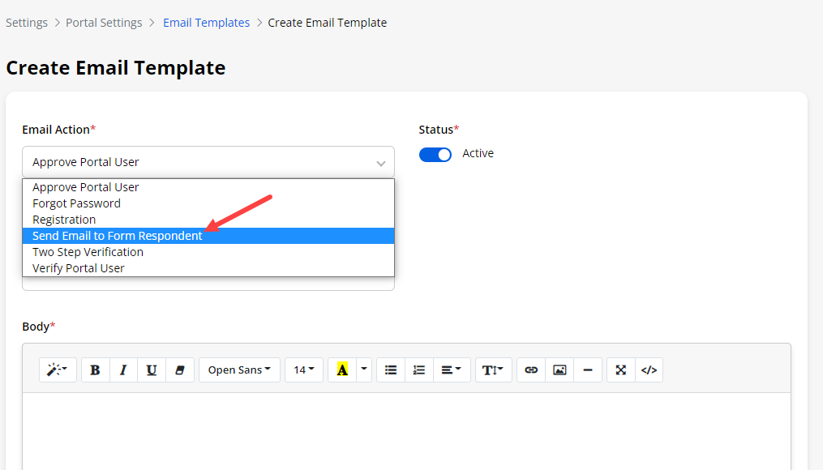The width and height of the screenshot is (823, 470).
Task: Open the magic wand style dropdown
Action: pyautogui.click(x=58, y=370)
